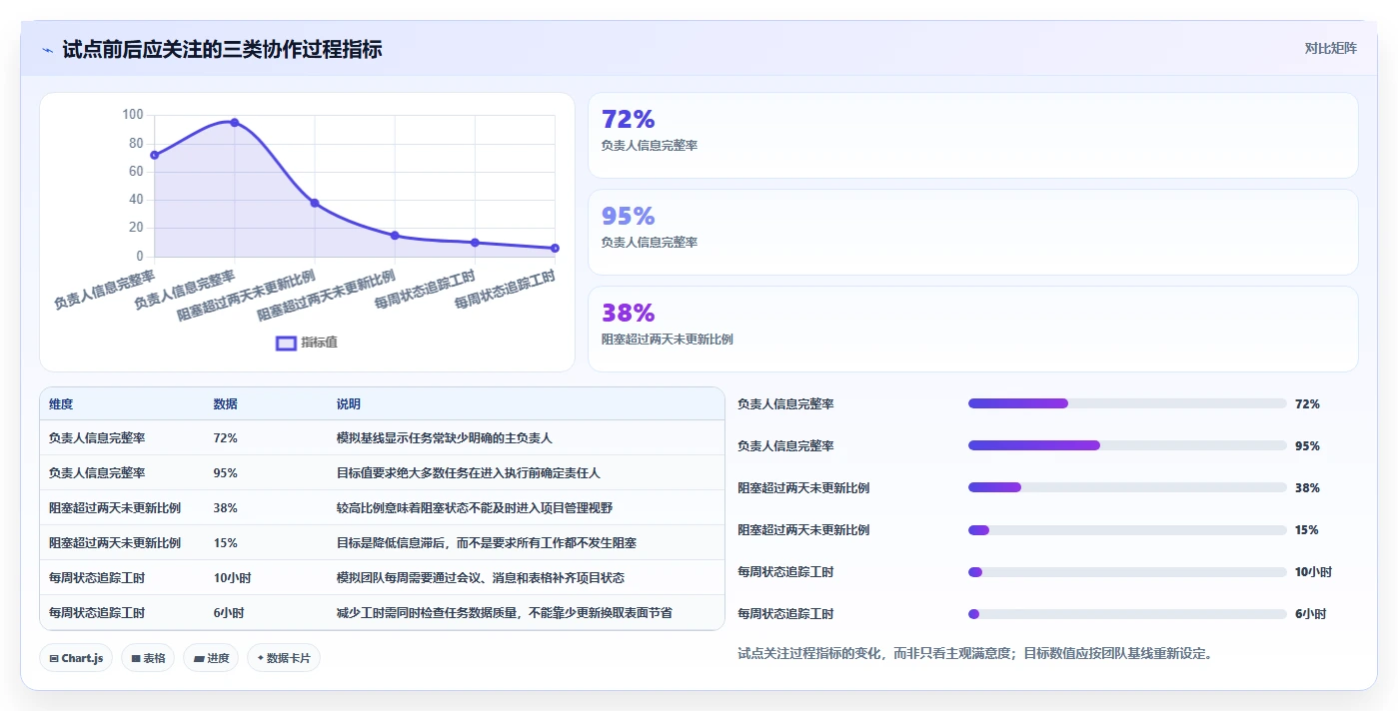This screenshot has width=1398, height=711.
Task: Click the chart data point at value 10
Action: [475, 243]
